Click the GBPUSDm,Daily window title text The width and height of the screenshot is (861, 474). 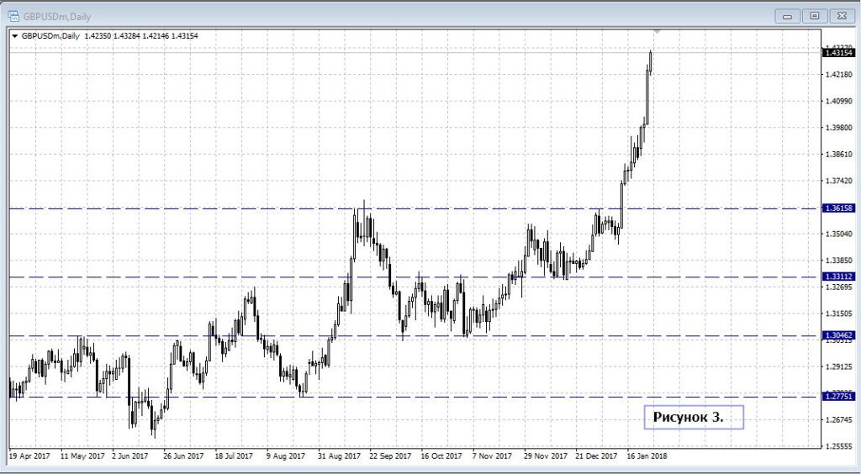[x=57, y=14]
